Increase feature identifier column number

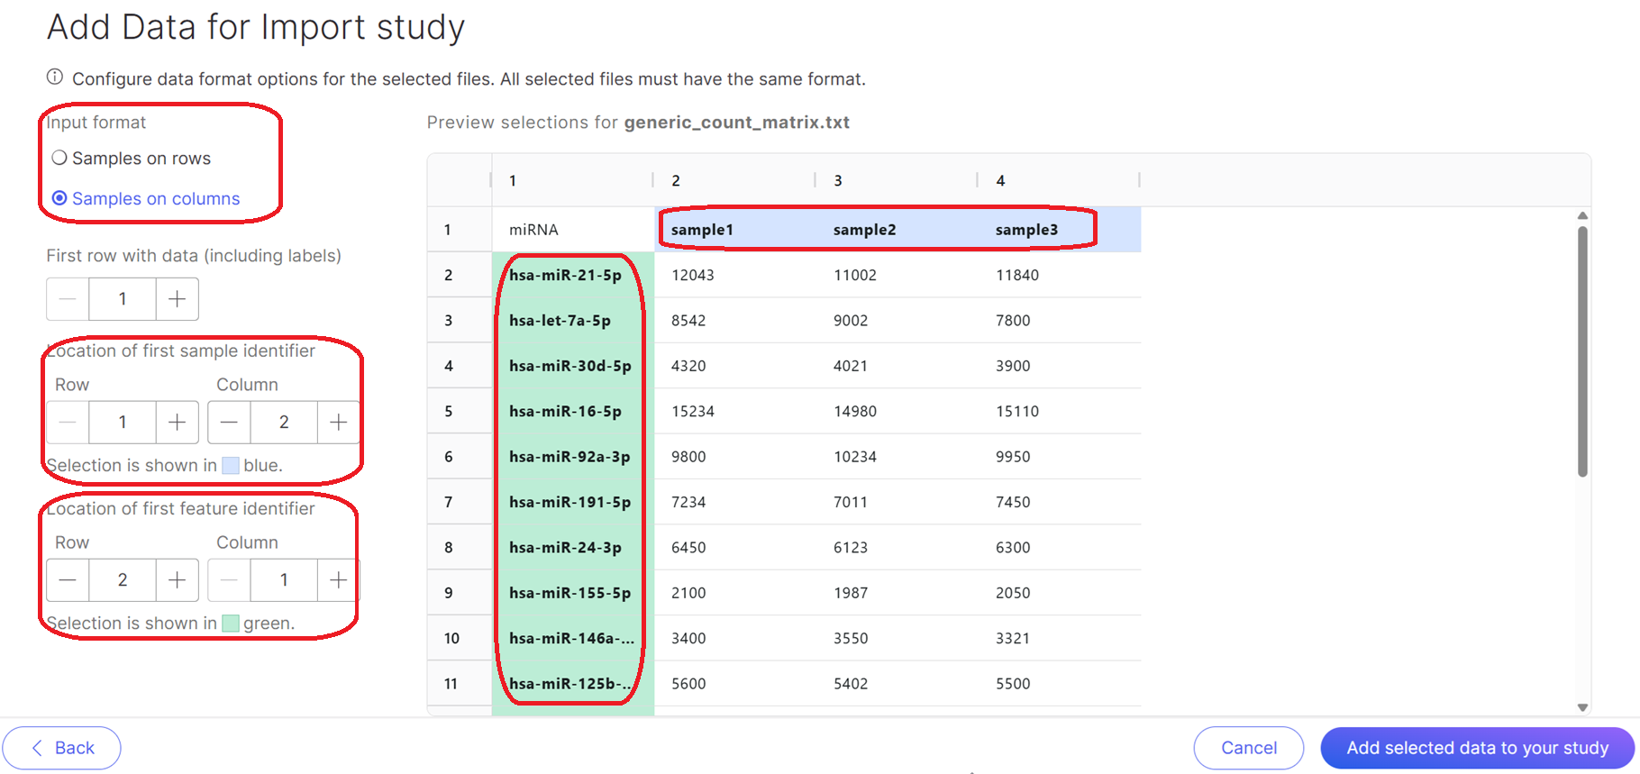point(338,580)
